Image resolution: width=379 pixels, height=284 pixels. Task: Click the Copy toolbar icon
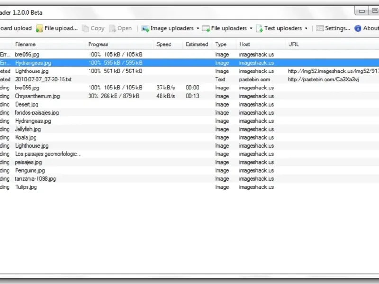click(85, 28)
